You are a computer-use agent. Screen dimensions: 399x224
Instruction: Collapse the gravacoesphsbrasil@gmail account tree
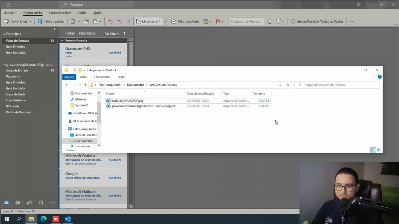point(5,64)
